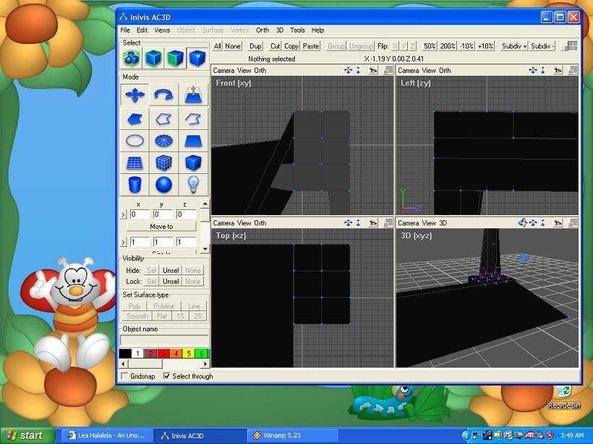The width and height of the screenshot is (593, 444).
Task: Enable the Gridsnap checkbox
Action: point(124,376)
